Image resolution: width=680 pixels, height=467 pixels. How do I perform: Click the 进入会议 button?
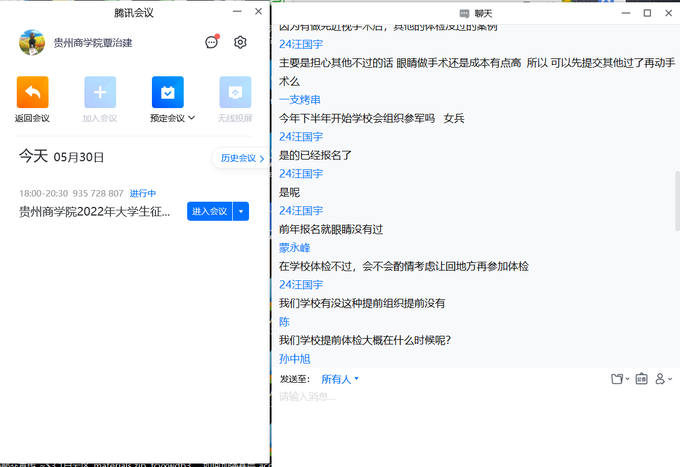click(x=209, y=212)
